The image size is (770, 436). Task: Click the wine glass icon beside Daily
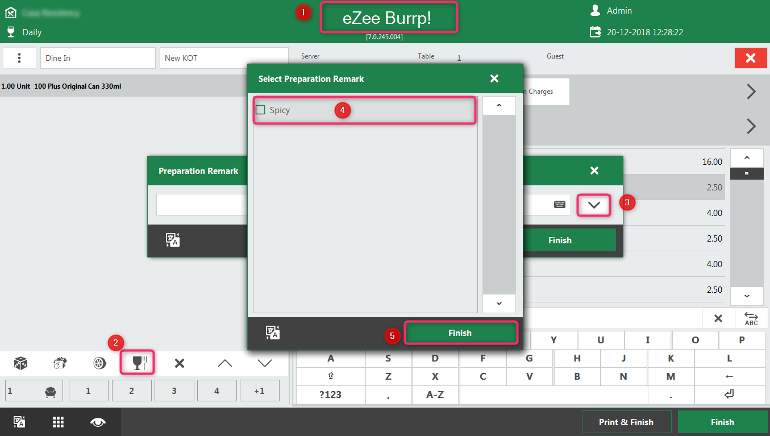pyautogui.click(x=10, y=31)
